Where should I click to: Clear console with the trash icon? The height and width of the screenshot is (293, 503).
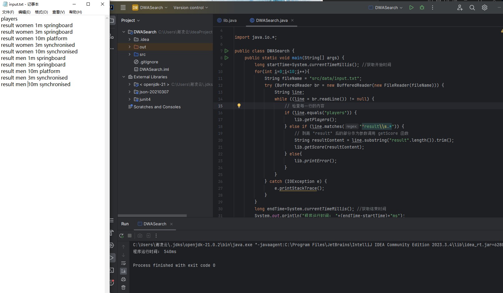123,287
